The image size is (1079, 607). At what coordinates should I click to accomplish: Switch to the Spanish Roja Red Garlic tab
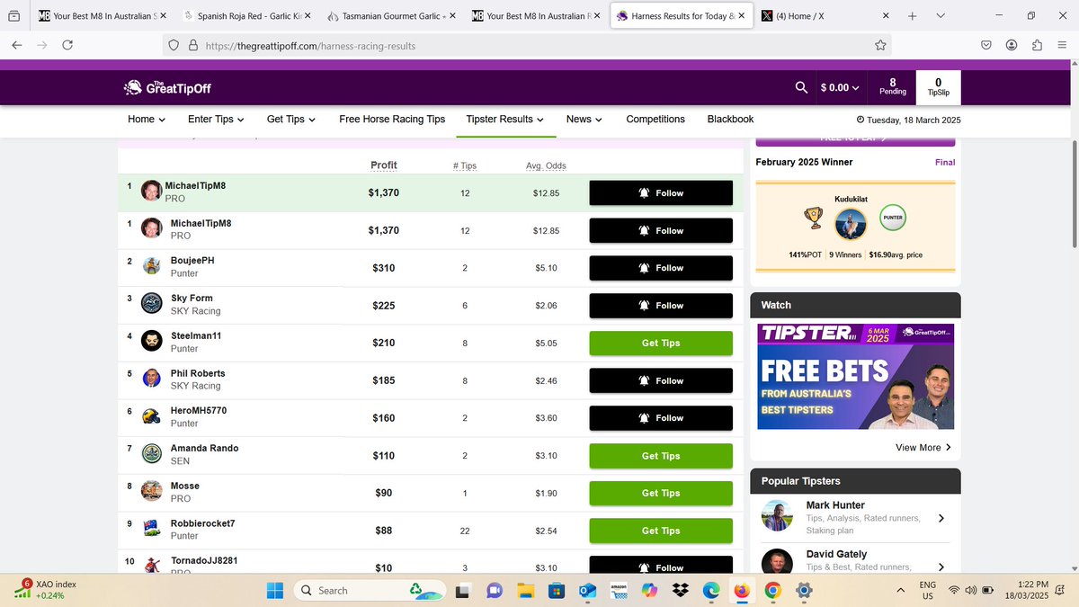pyautogui.click(x=247, y=16)
